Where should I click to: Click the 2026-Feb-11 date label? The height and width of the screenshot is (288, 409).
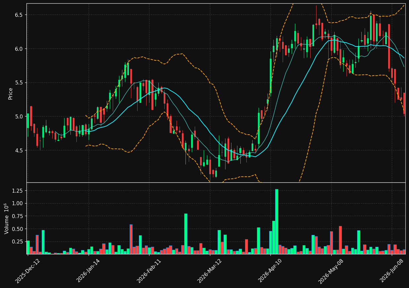tap(149, 271)
